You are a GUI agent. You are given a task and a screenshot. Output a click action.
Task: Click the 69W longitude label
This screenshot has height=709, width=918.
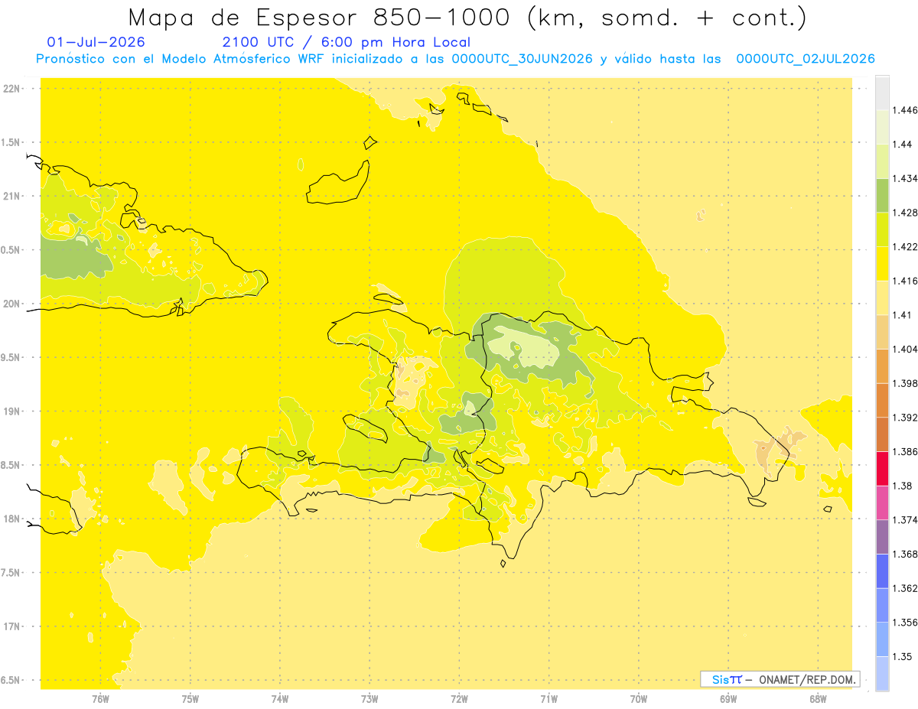(x=728, y=698)
